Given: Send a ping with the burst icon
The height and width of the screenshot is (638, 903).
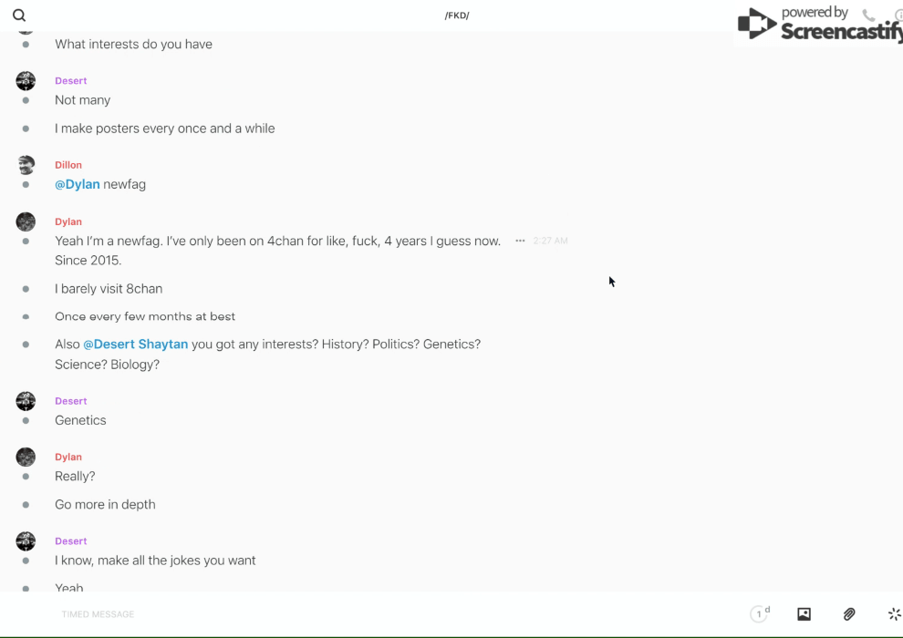Looking at the screenshot, I should [894, 614].
